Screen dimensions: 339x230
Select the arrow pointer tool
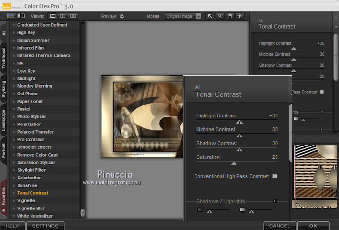coord(210,16)
